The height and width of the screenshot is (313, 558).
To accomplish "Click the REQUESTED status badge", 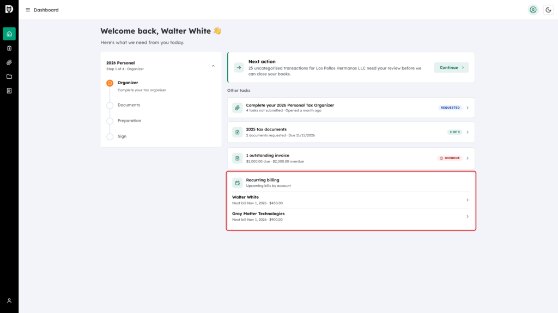I will click(x=450, y=108).
